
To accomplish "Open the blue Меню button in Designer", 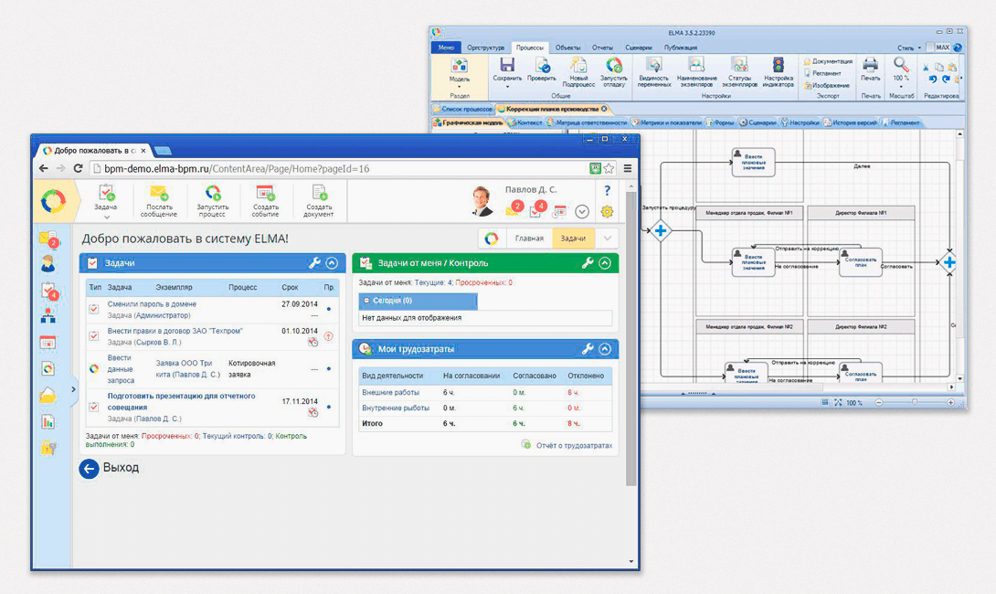I will (446, 48).
